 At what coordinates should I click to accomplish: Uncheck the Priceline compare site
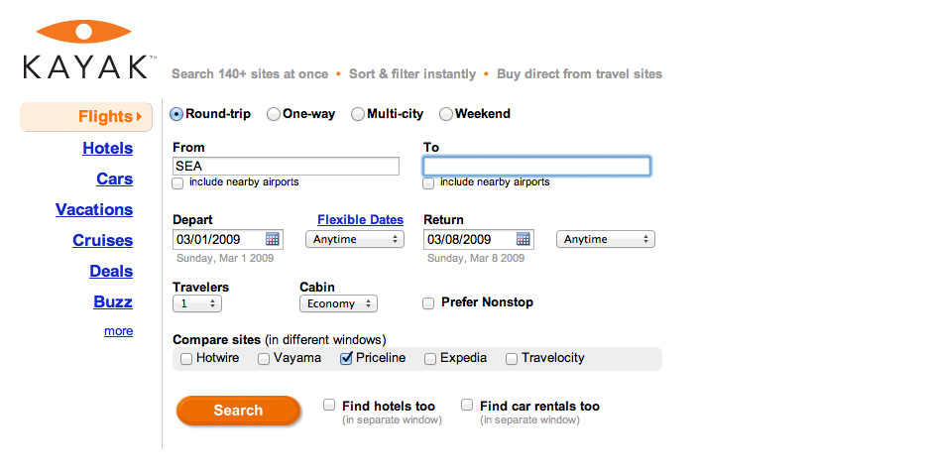[x=347, y=358]
